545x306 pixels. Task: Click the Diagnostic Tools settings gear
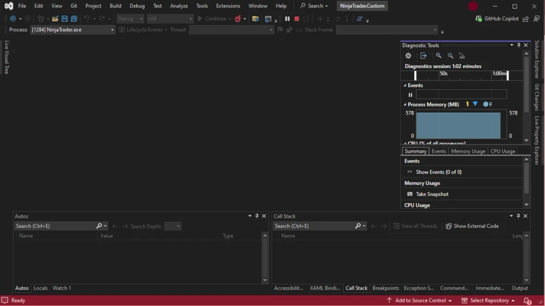point(408,56)
